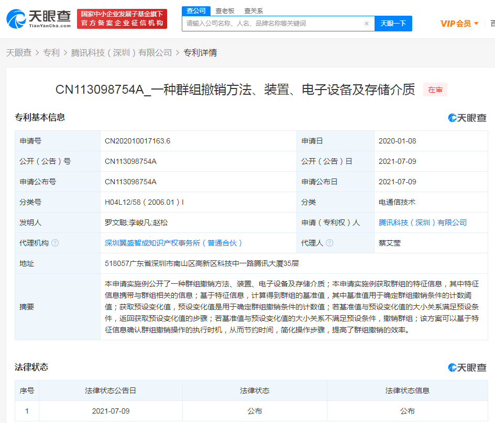The height and width of the screenshot is (423, 495).
Task: Open help icon next to 代理人
Action: [x=329, y=243]
